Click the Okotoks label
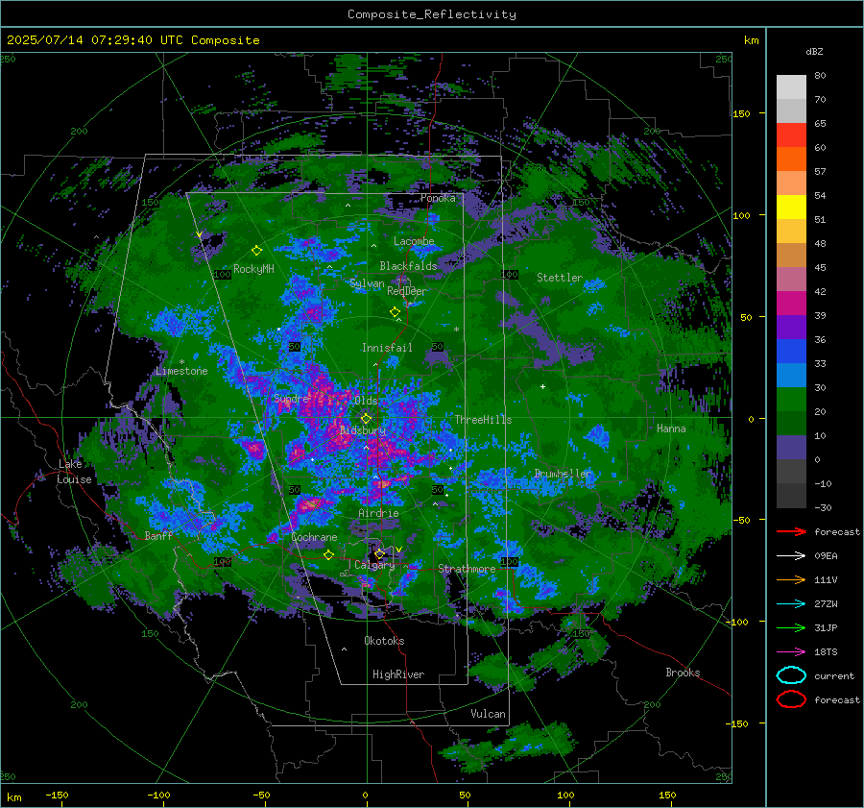This screenshot has width=864, height=808. [x=384, y=641]
